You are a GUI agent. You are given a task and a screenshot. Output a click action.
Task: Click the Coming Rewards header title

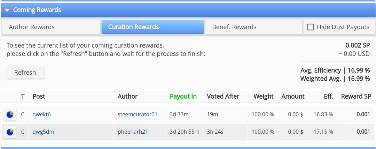coord(37,10)
